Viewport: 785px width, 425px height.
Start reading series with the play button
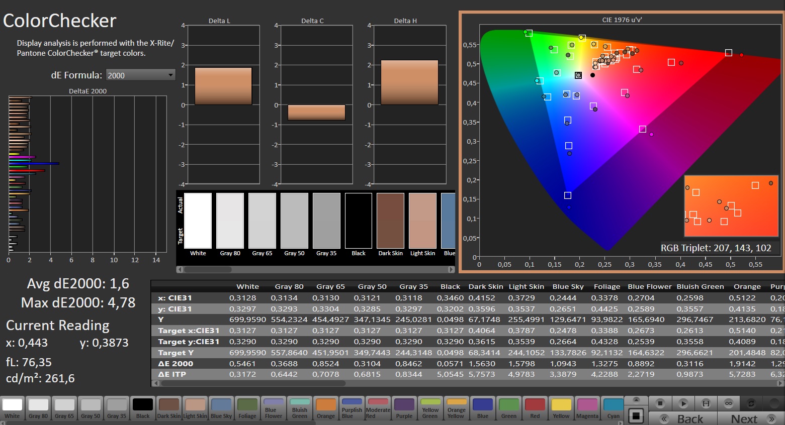[683, 403]
